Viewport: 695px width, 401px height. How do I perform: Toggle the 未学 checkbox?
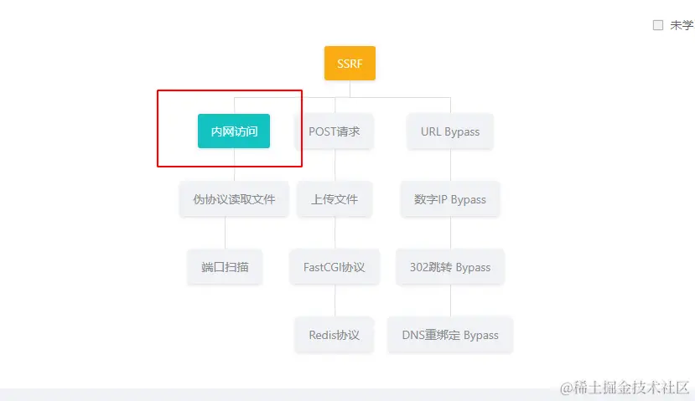(x=658, y=25)
